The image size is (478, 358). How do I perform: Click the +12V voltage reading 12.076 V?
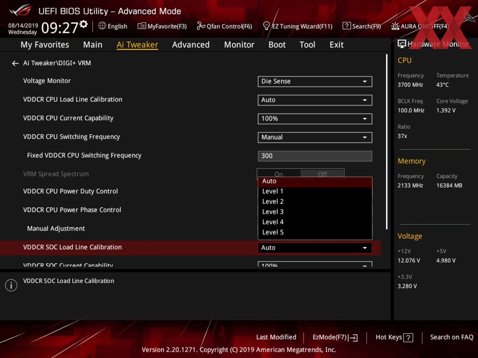click(409, 260)
